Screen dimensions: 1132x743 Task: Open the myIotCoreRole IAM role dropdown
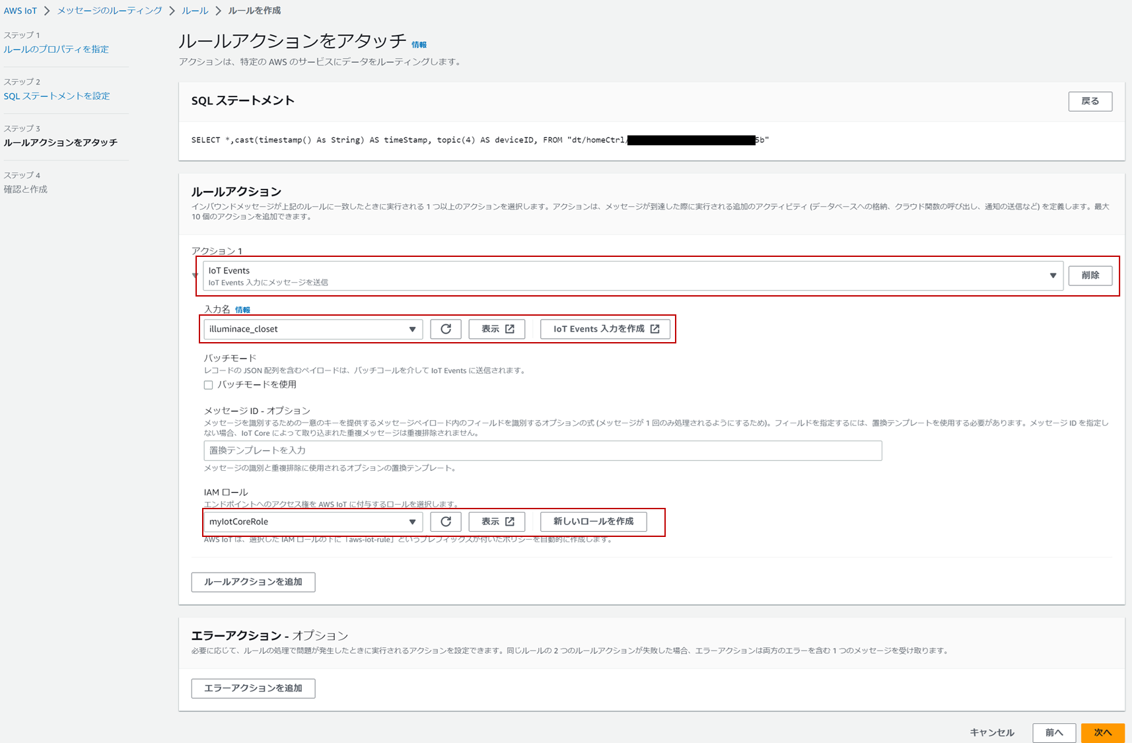click(313, 522)
